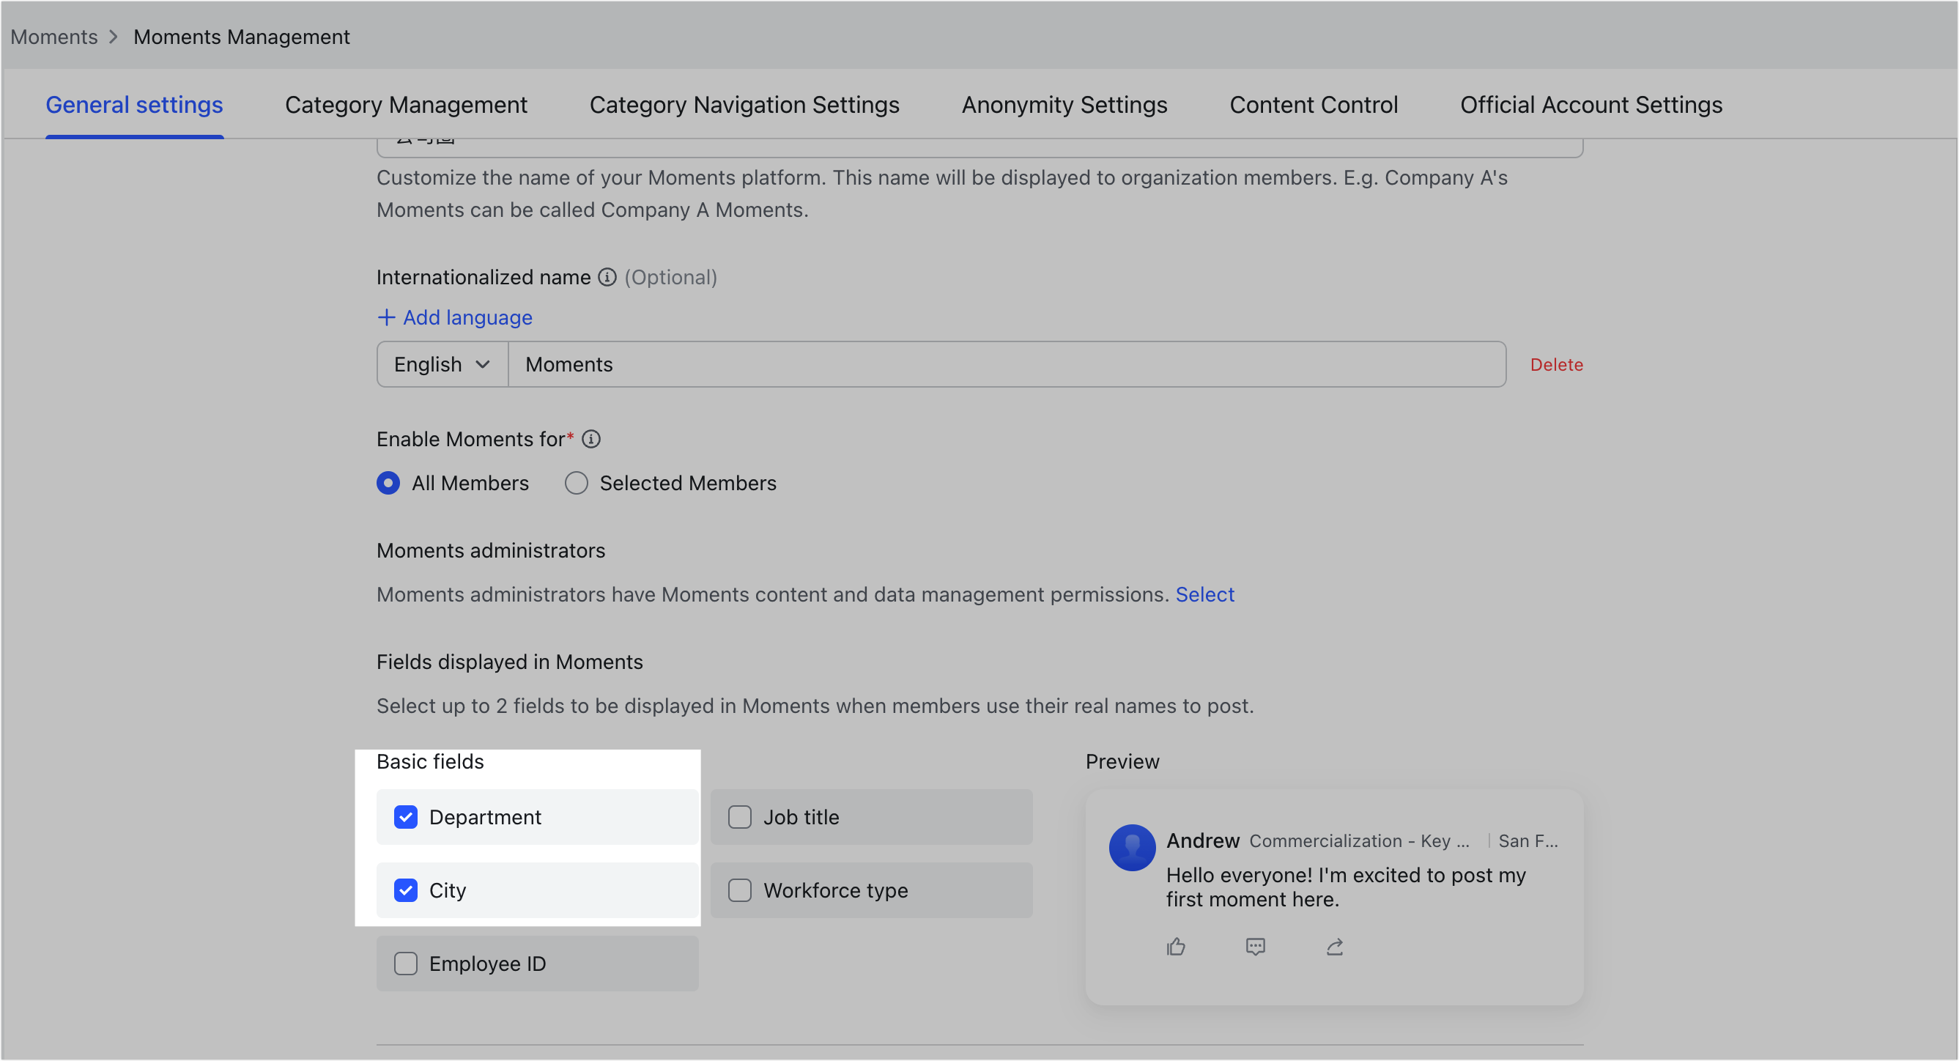Click the Moments breadcrumb link
Screen dimensions: 1959x1061
pos(54,37)
